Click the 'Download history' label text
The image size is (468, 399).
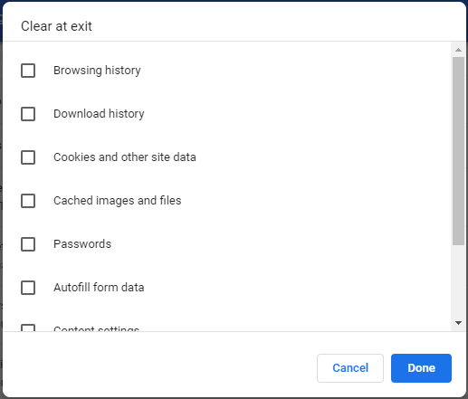point(99,114)
